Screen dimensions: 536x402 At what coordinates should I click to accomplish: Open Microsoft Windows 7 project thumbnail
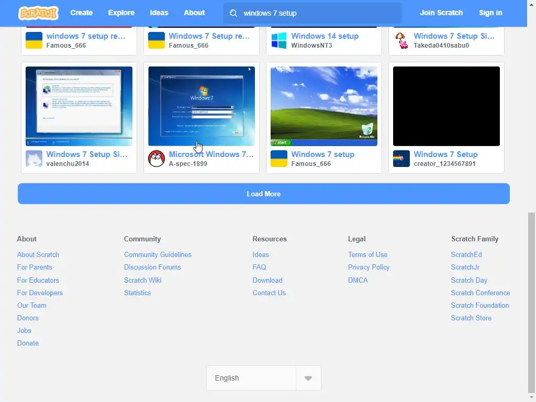tap(202, 106)
